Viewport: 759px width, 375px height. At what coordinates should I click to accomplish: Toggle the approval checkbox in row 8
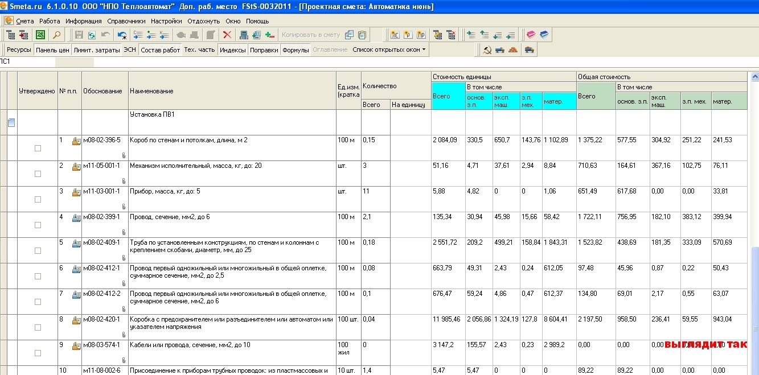38,327
